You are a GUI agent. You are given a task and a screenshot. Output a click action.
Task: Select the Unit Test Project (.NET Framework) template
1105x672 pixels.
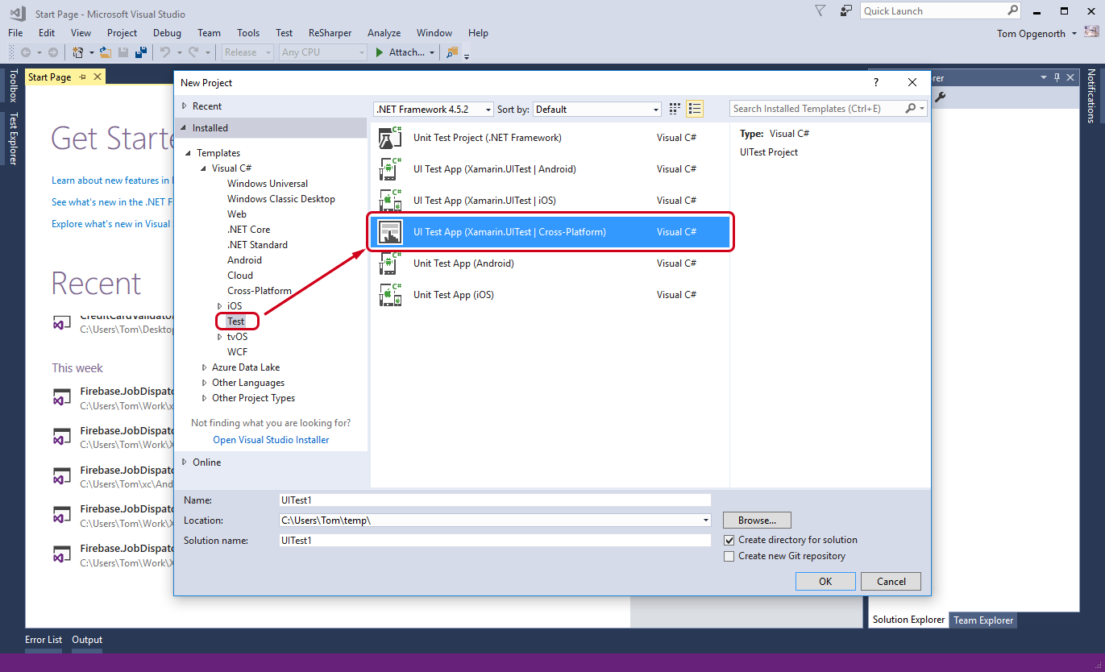point(550,138)
